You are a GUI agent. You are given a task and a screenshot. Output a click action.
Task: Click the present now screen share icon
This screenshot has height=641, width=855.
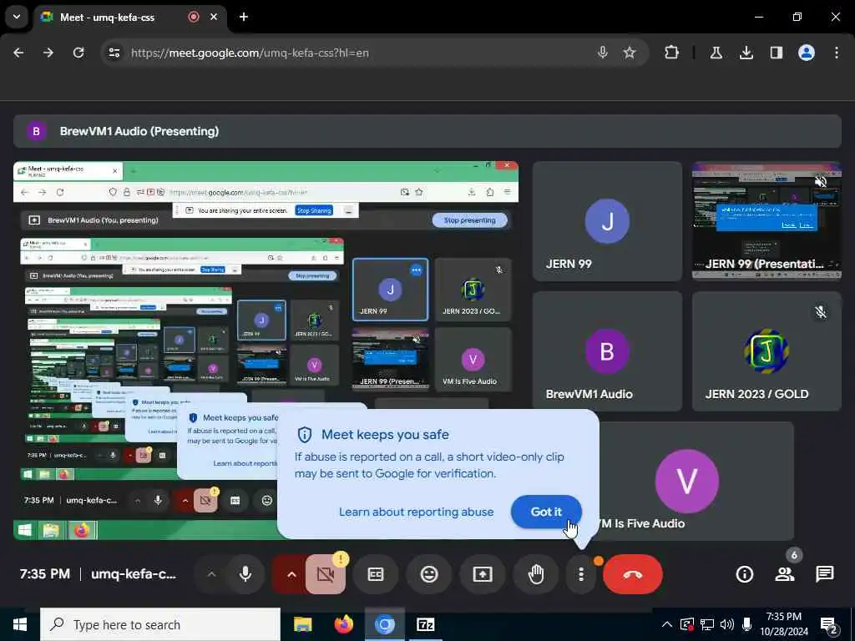(x=483, y=574)
